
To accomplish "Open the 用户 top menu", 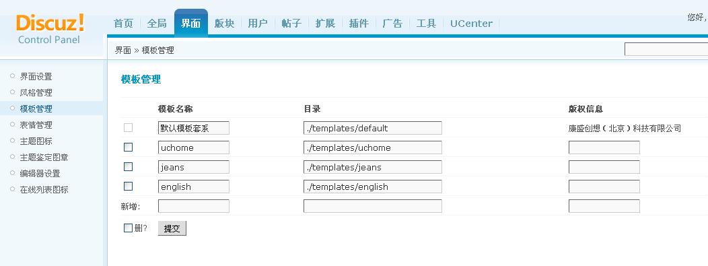I will tap(257, 24).
